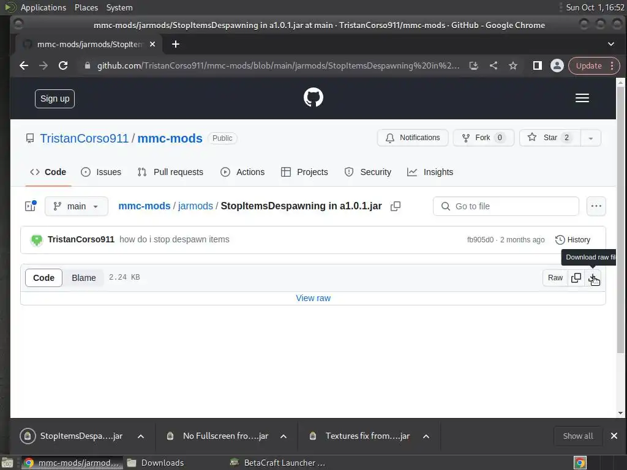
Task: Switch to the Actions tab
Action: click(242, 172)
